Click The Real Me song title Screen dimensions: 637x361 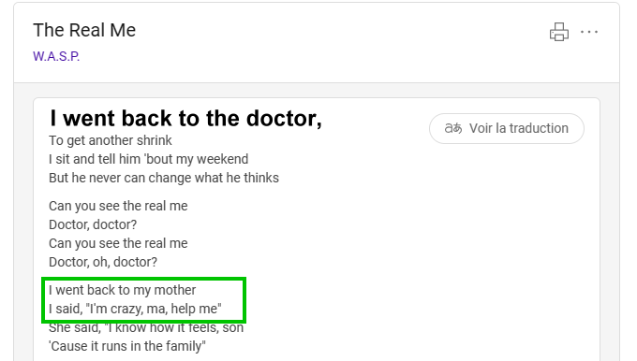point(84,30)
